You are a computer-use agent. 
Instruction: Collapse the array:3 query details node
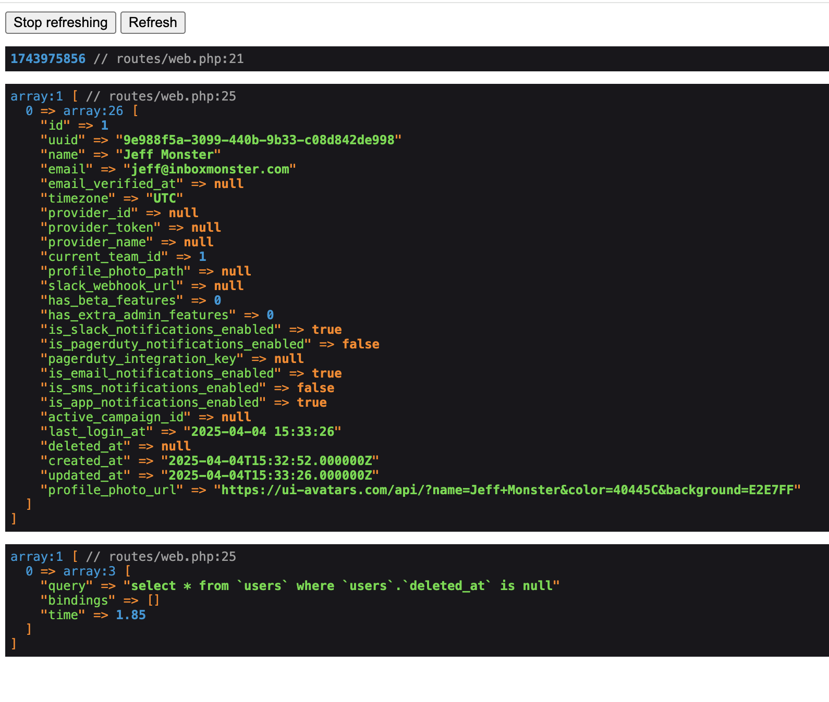(x=89, y=571)
